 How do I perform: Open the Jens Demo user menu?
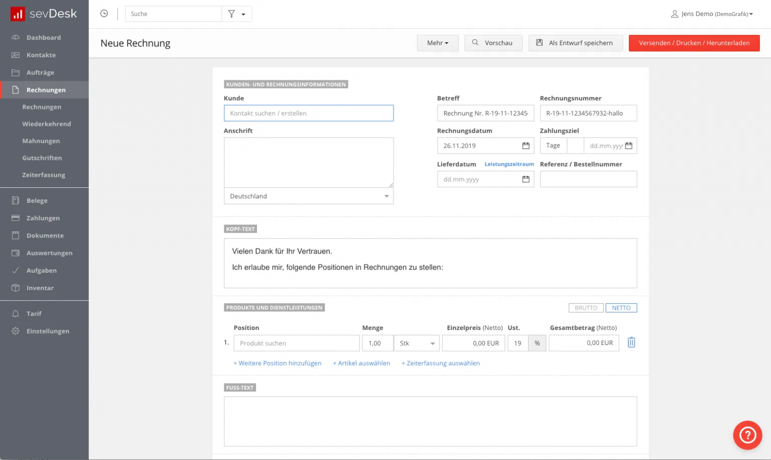pos(712,14)
